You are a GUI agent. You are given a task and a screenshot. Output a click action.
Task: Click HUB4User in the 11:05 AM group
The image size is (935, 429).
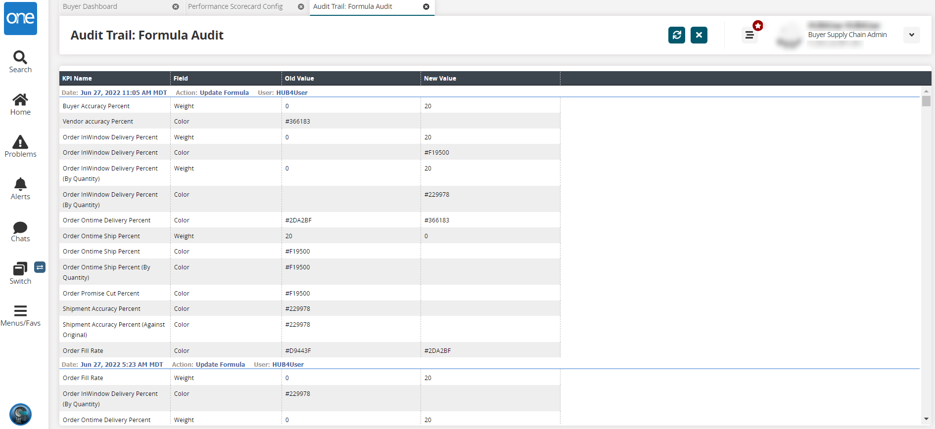pyautogui.click(x=292, y=92)
